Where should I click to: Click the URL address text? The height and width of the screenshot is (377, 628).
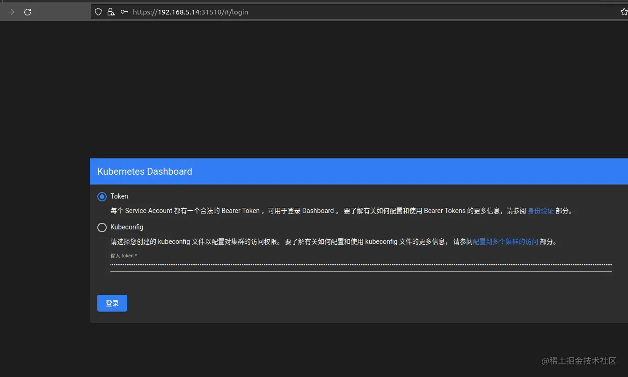[190, 12]
